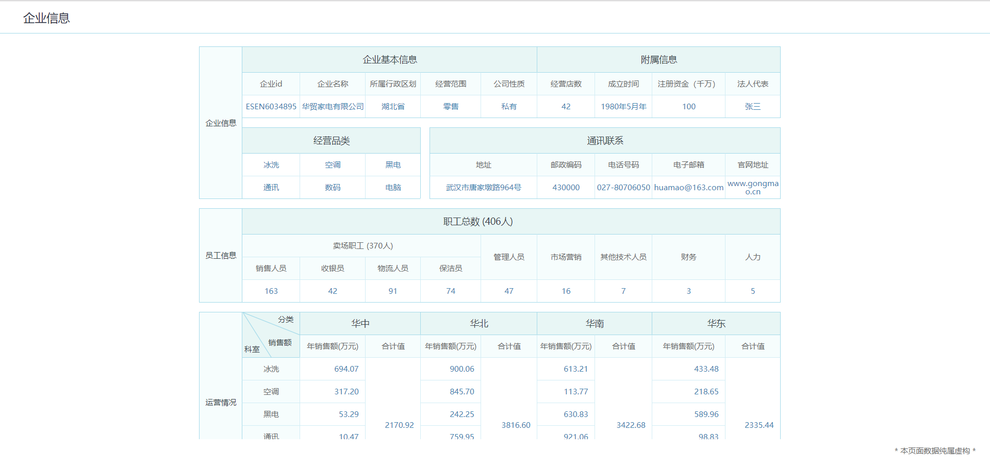The image size is (990, 466).
Task: Click the 华中 total value 2170.92
Action: point(399,425)
